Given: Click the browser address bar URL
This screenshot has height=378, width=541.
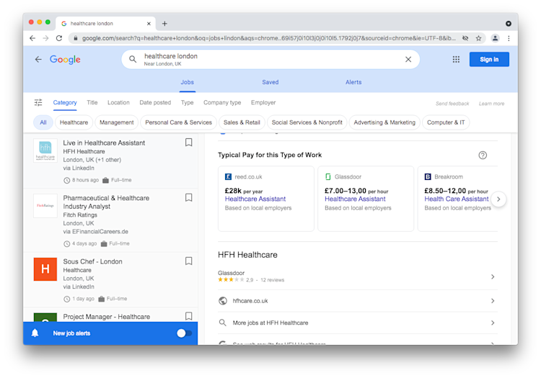Looking at the screenshot, I should pyautogui.click(x=269, y=38).
